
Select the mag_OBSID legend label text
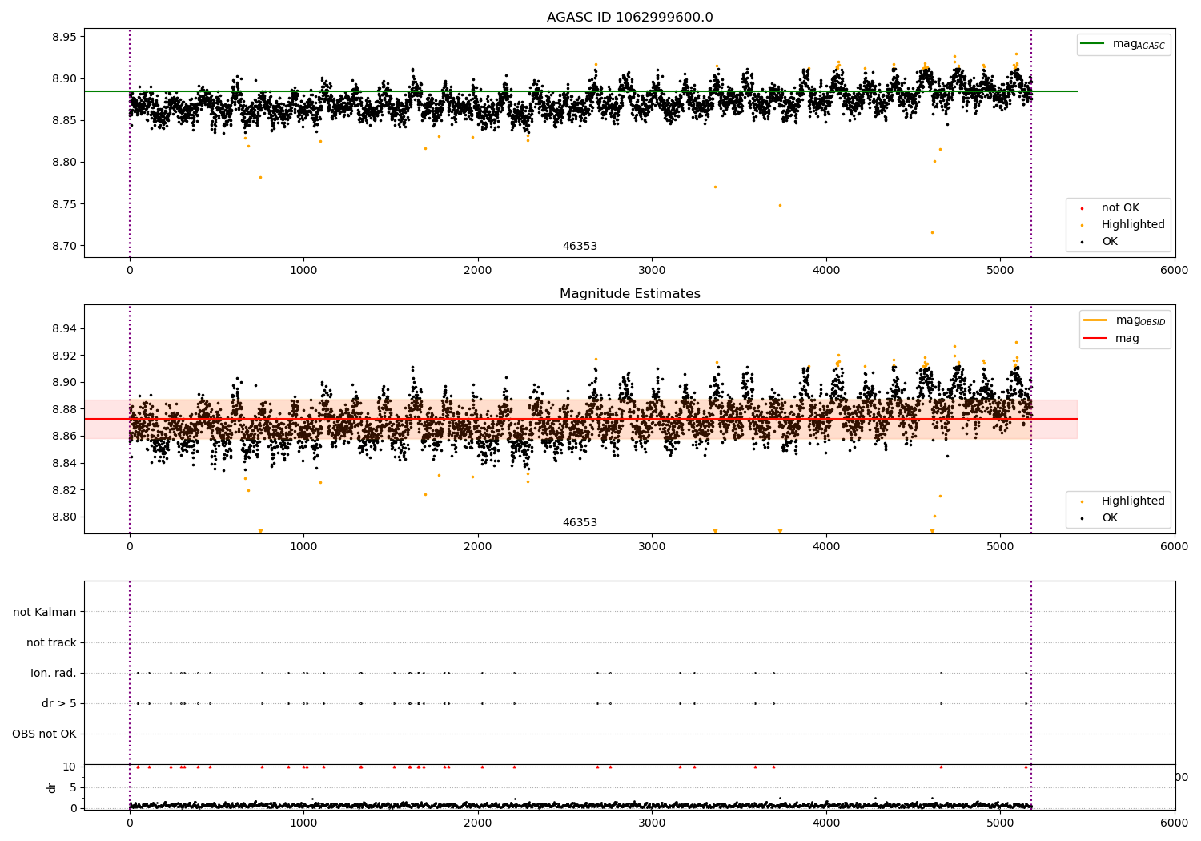pos(1140,320)
